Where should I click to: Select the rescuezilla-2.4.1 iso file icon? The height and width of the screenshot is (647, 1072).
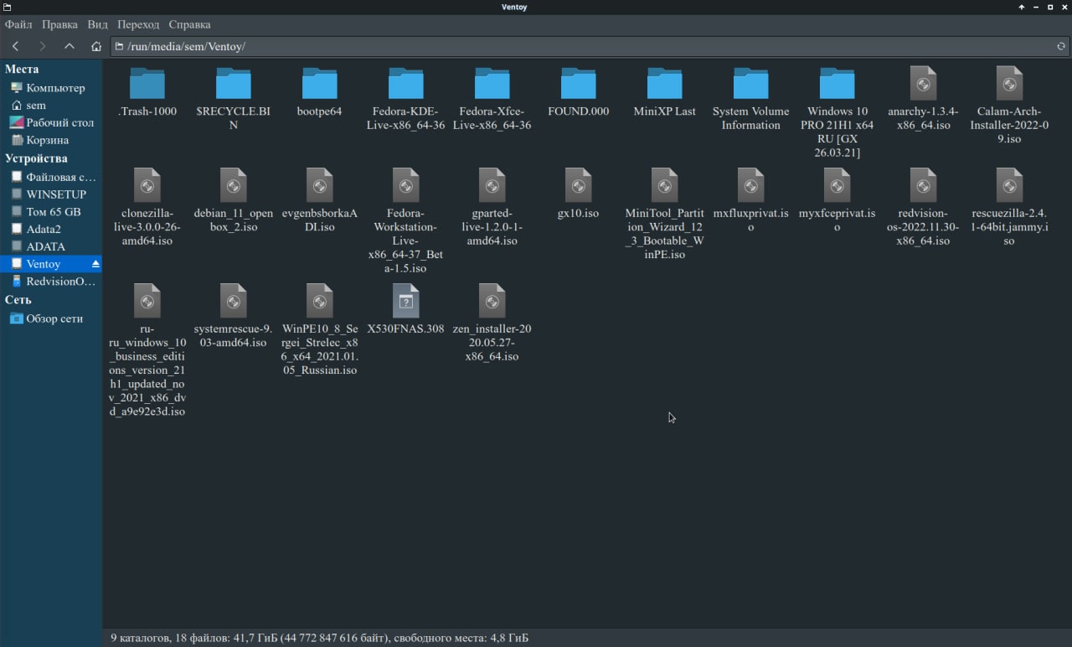point(1009,185)
